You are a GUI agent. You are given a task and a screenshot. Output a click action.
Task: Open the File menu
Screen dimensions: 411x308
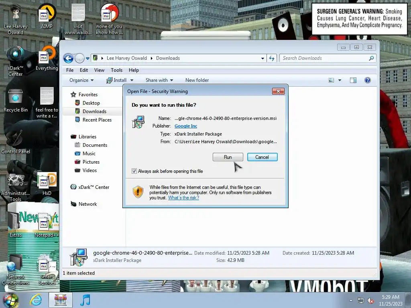(x=70, y=70)
